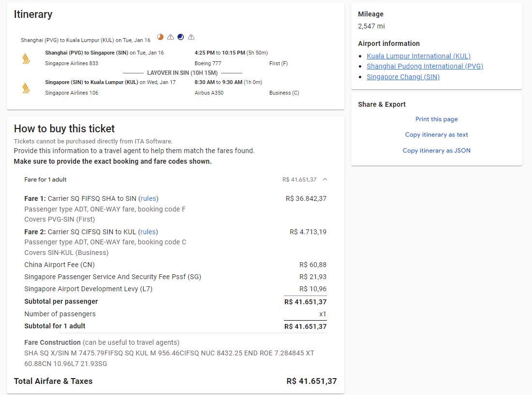532x395 pixels.
Task: Click the blue overnight moon icon
Action: [x=181, y=37]
